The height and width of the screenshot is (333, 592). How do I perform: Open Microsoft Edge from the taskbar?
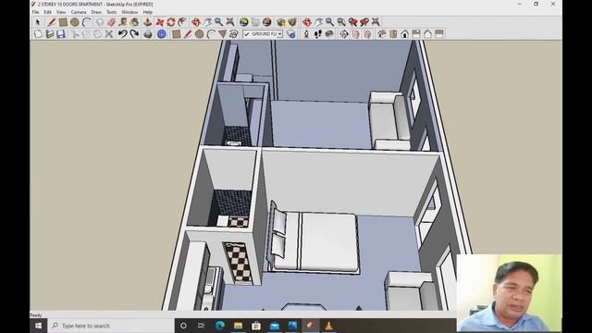click(220, 326)
